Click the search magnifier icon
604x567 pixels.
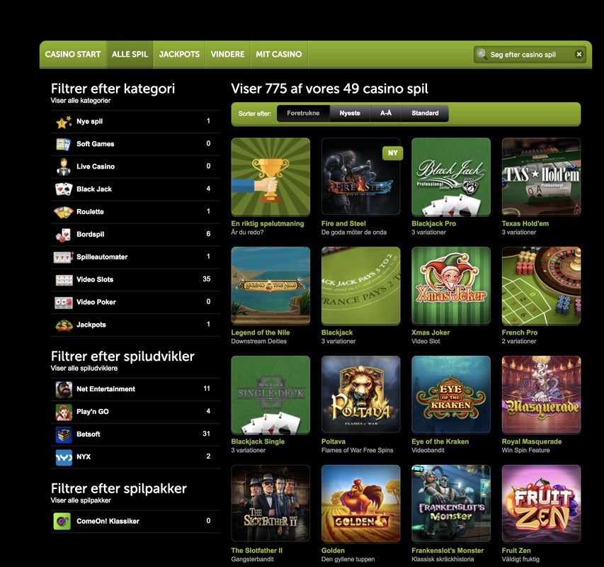tap(481, 54)
